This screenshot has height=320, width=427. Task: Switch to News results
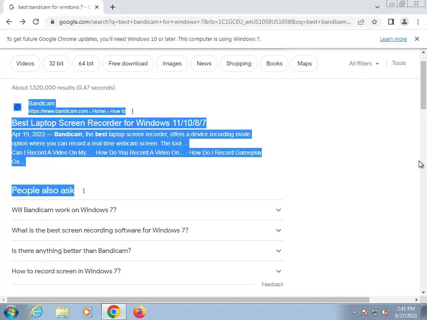tap(204, 63)
